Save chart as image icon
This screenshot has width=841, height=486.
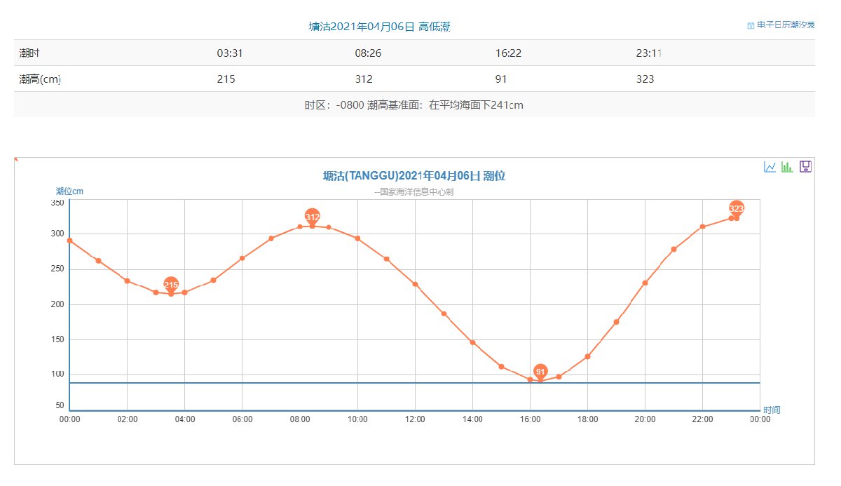click(805, 167)
